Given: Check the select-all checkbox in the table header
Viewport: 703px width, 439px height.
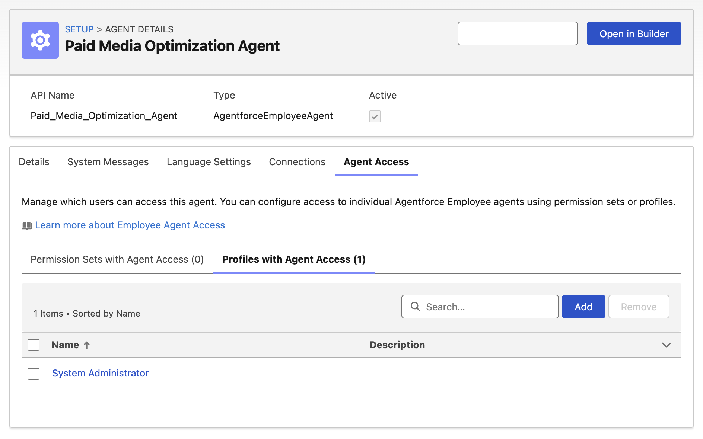Looking at the screenshot, I should 33,345.
